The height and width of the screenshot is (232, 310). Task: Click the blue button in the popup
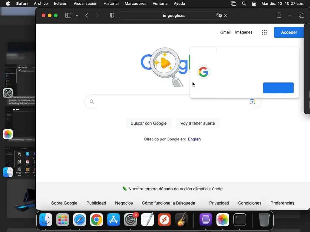278,88
